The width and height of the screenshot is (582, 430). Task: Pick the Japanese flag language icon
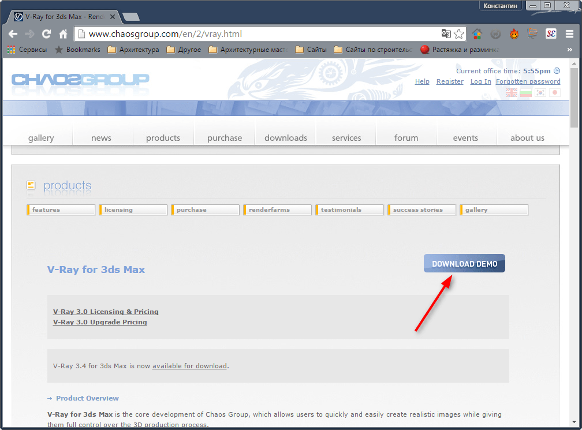pyautogui.click(x=554, y=92)
